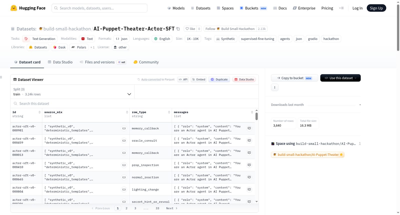The height and width of the screenshot is (215, 400).
Task: Click the Text Generation task tag
Action: click(x=40, y=39)
